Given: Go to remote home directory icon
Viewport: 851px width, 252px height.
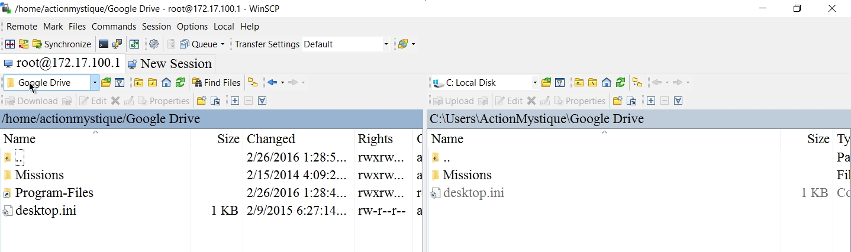Looking at the screenshot, I should 166,83.
